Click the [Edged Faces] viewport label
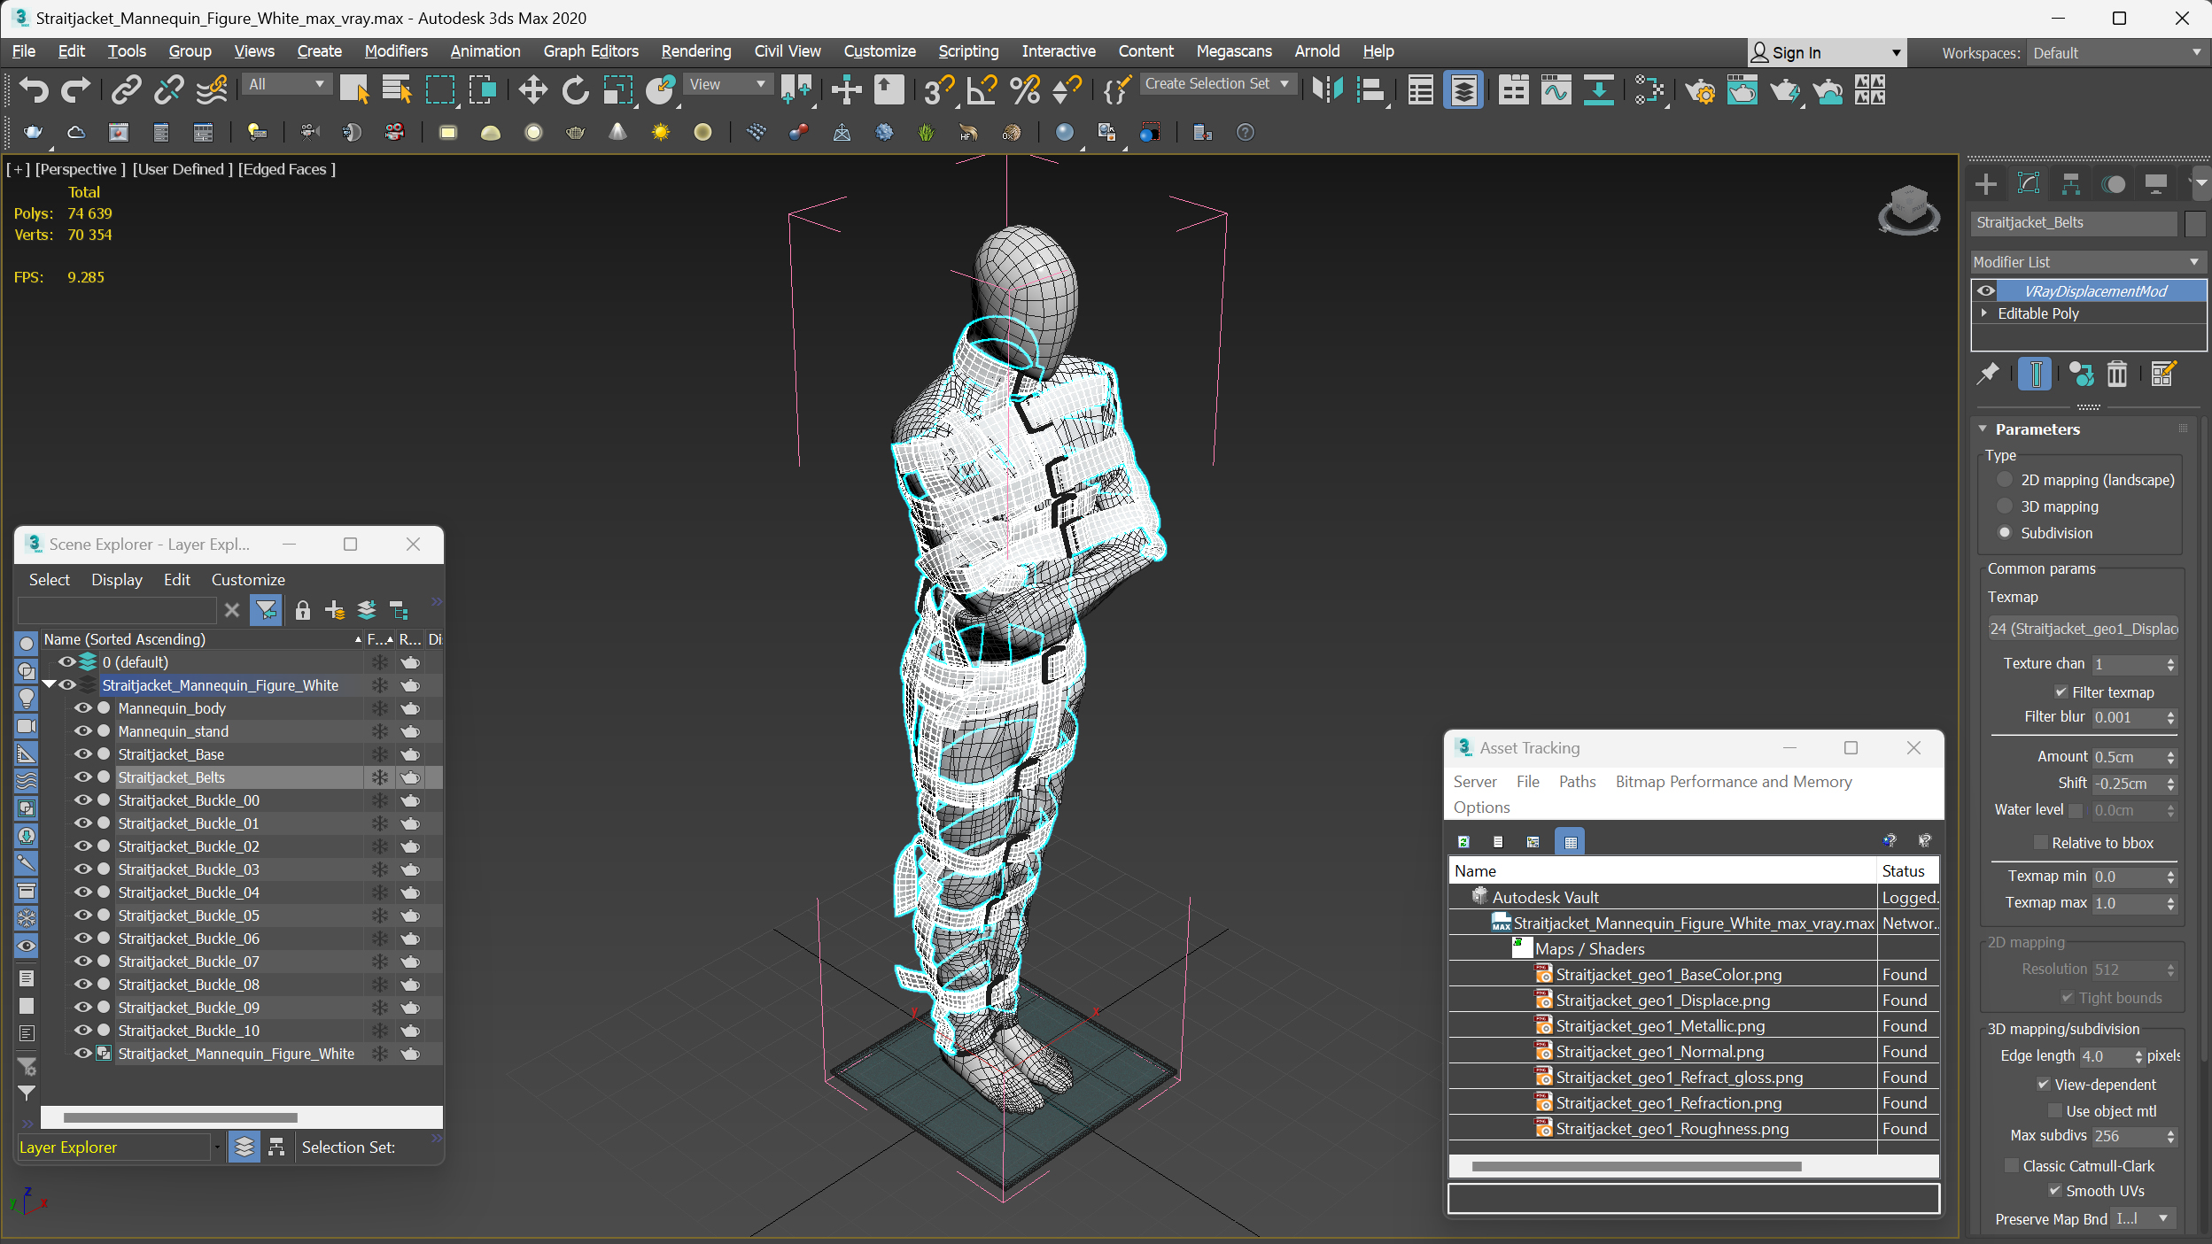This screenshot has height=1244, width=2212. (x=287, y=168)
